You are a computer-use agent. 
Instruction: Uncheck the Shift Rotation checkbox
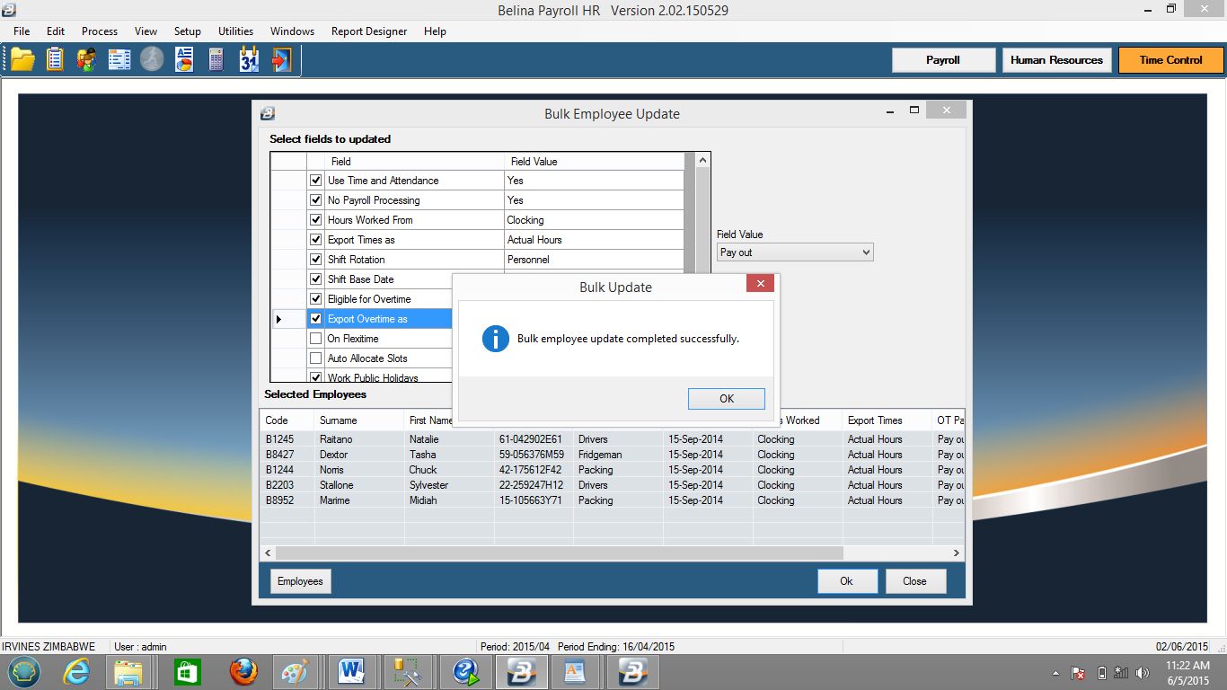[x=315, y=260]
